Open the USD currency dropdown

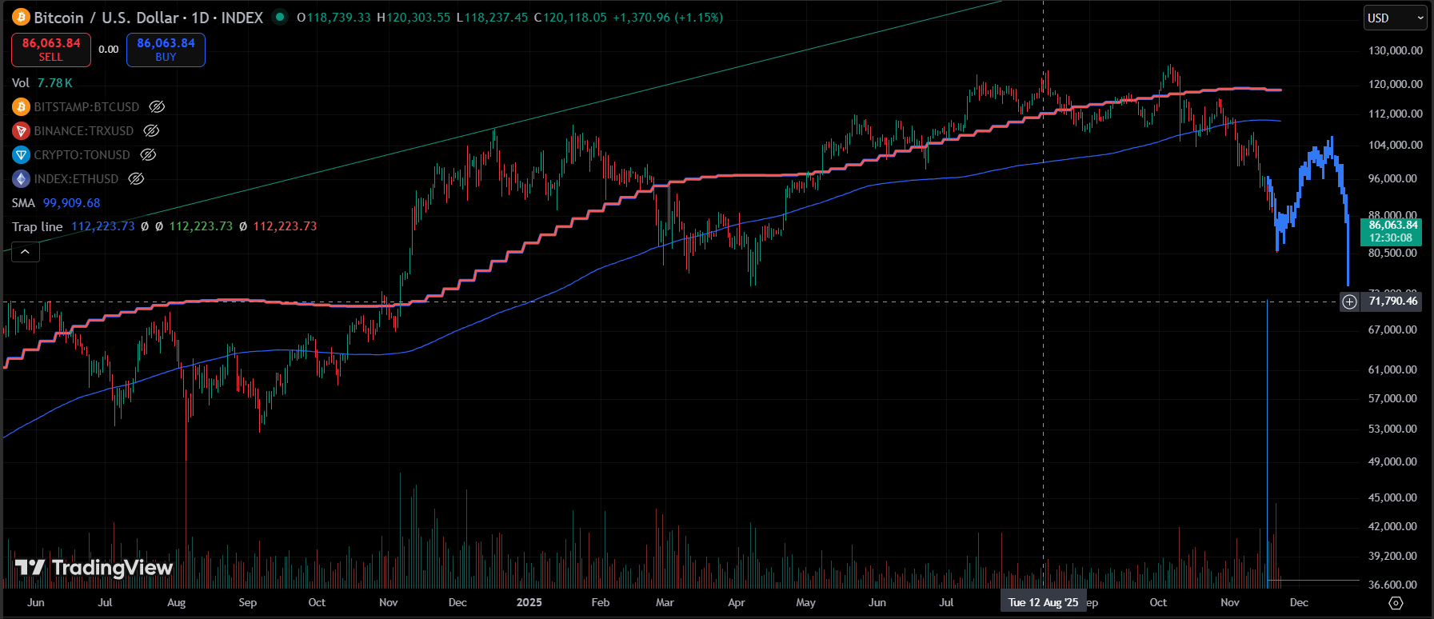pos(1395,18)
